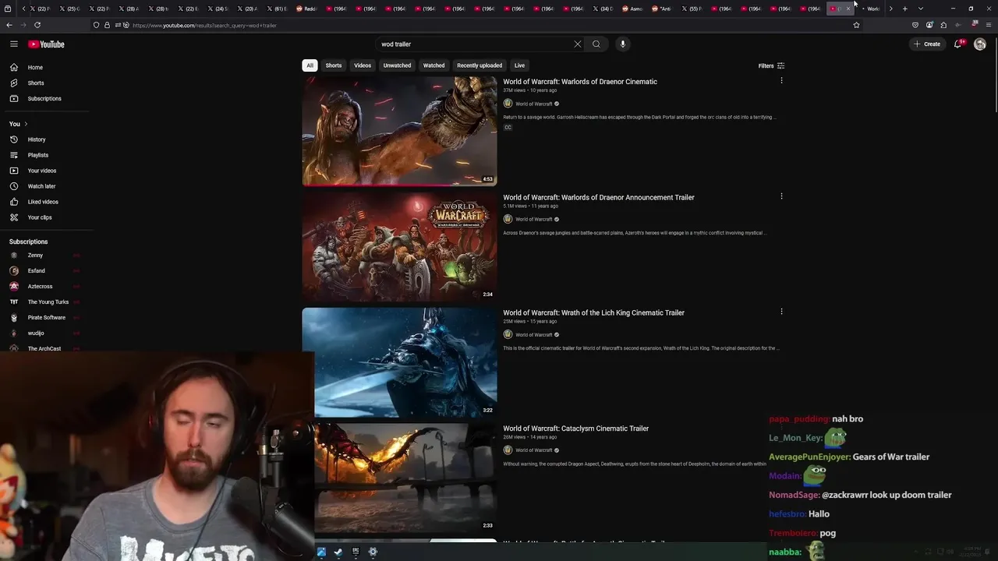The image size is (998, 561).
Task: Open the World of Warcraft channel under the Cataclysm video
Action: [x=533, y=450]
